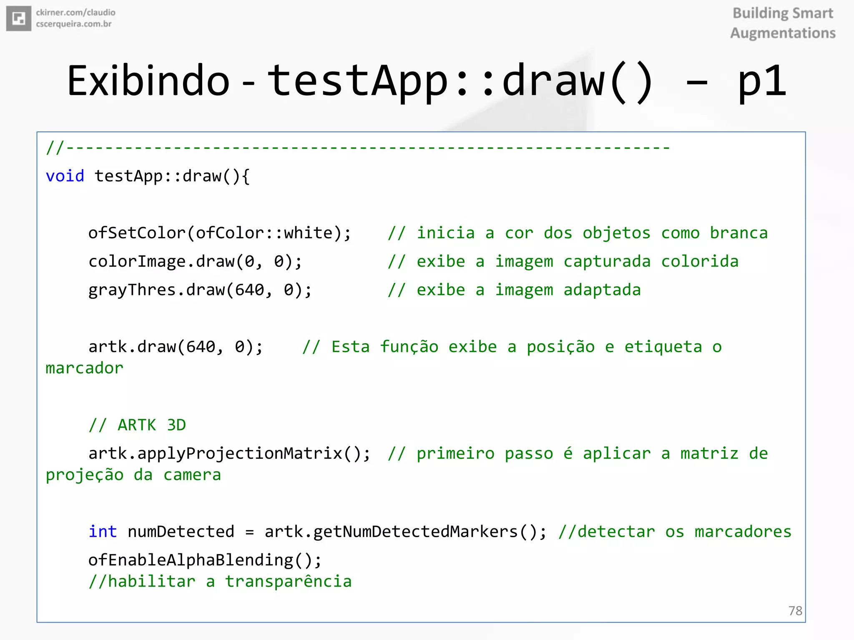
Task: Click the code 'artk.getNumDetectedMarkers();'
Action: tap(405, 532)
